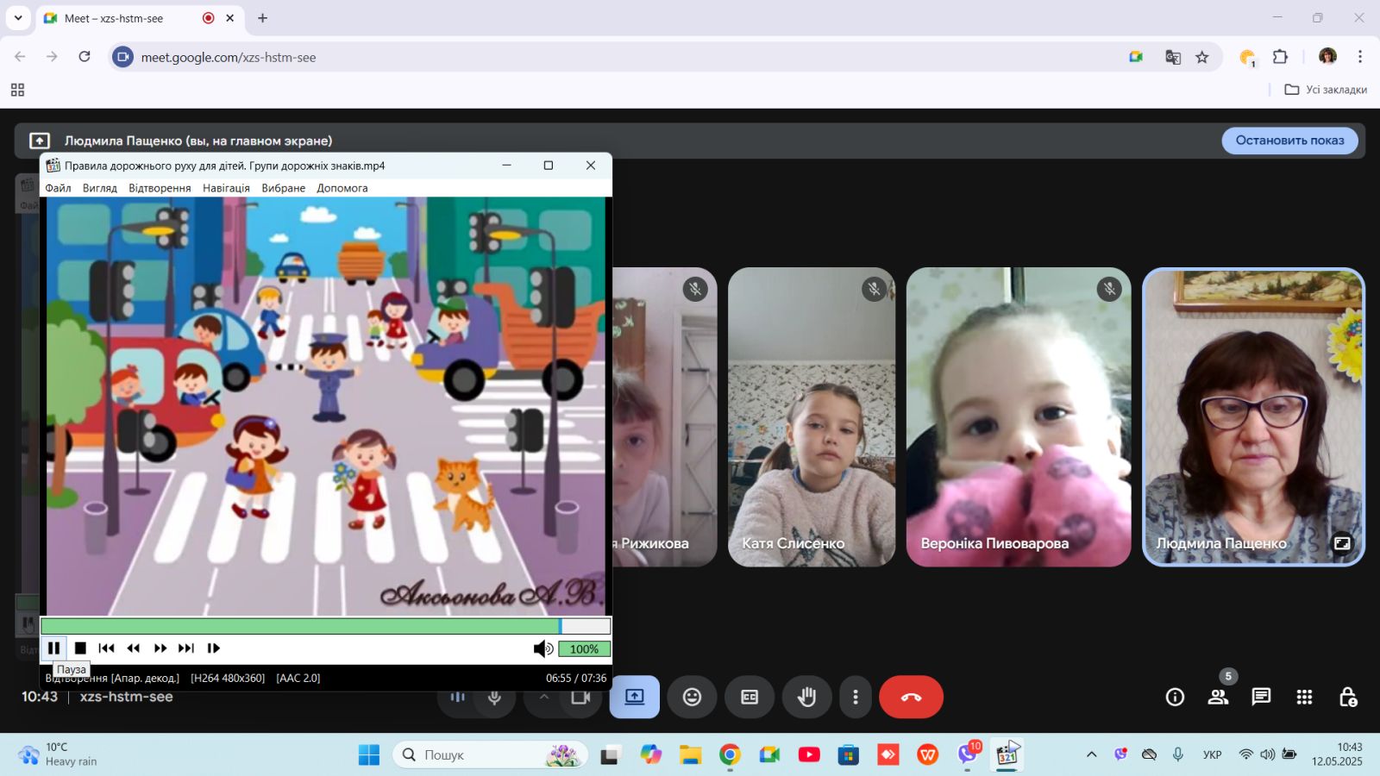Image resolution: width=1380 pixels, height=776 pixels.
Task: Open the Chrome extensions puzzle icon
Action: [1281, 57]
